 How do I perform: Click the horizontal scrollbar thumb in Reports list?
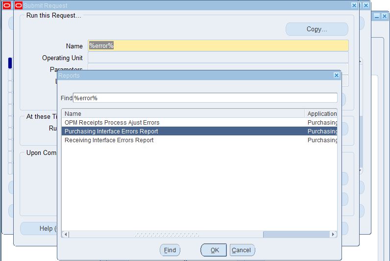[x=166, y=234]
